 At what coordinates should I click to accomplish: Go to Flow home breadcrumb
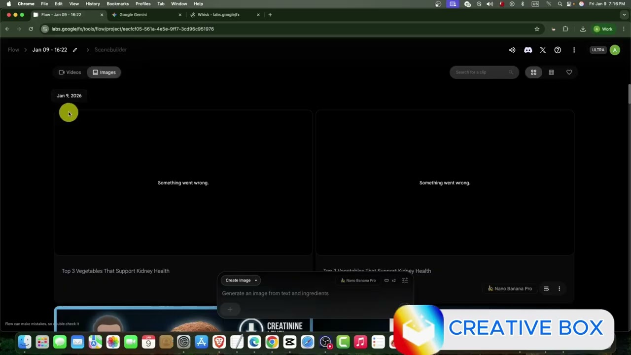13,50
